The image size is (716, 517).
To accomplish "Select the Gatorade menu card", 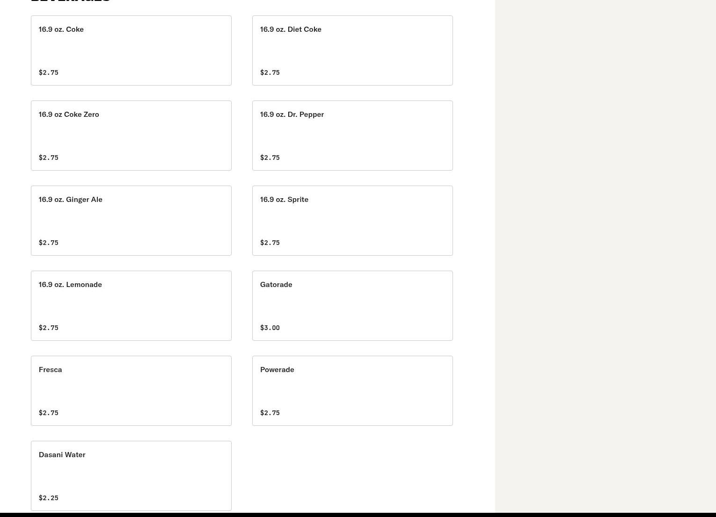I will [352, 306].
